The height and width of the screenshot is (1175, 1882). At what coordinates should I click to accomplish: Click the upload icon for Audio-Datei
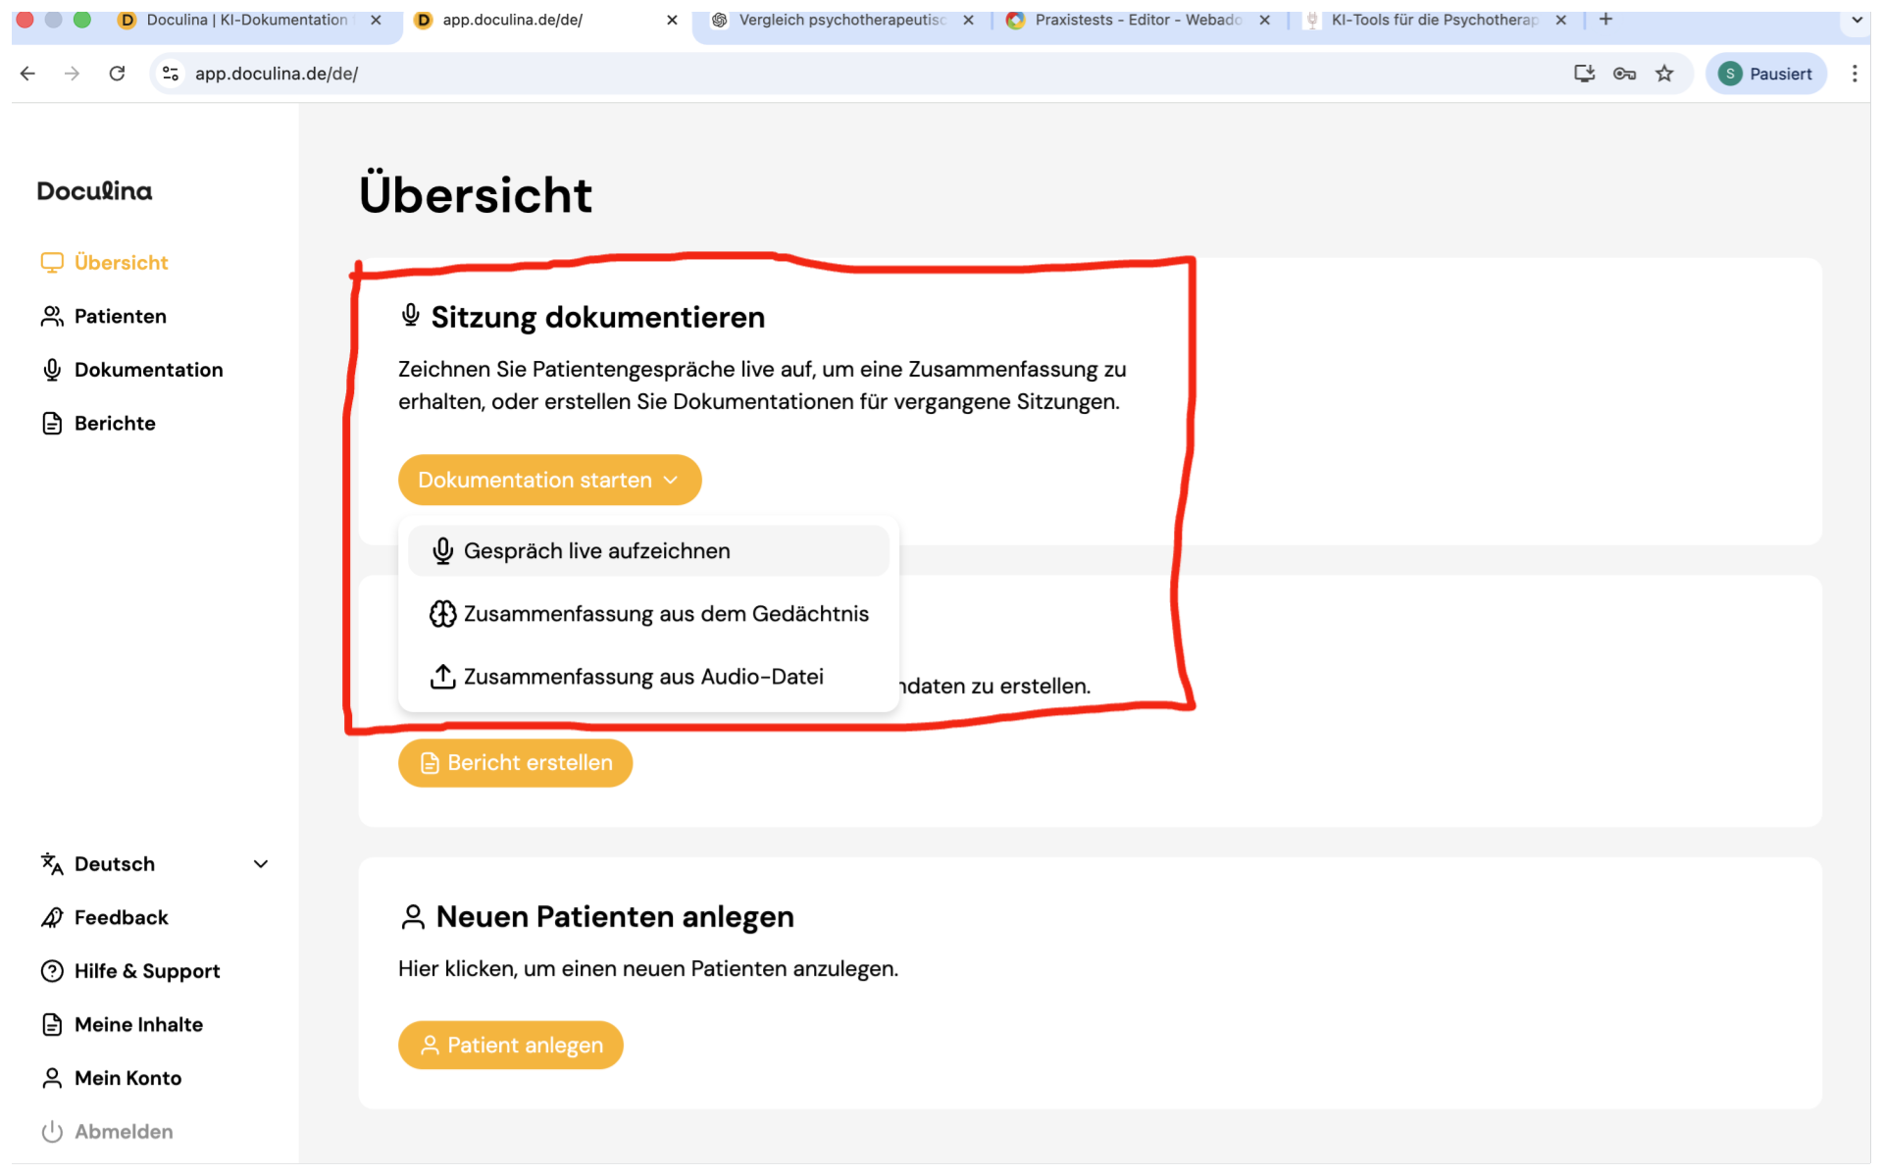[x=443, y=677]
